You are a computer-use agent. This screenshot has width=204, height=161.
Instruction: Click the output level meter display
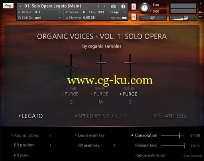click(183, 8)
